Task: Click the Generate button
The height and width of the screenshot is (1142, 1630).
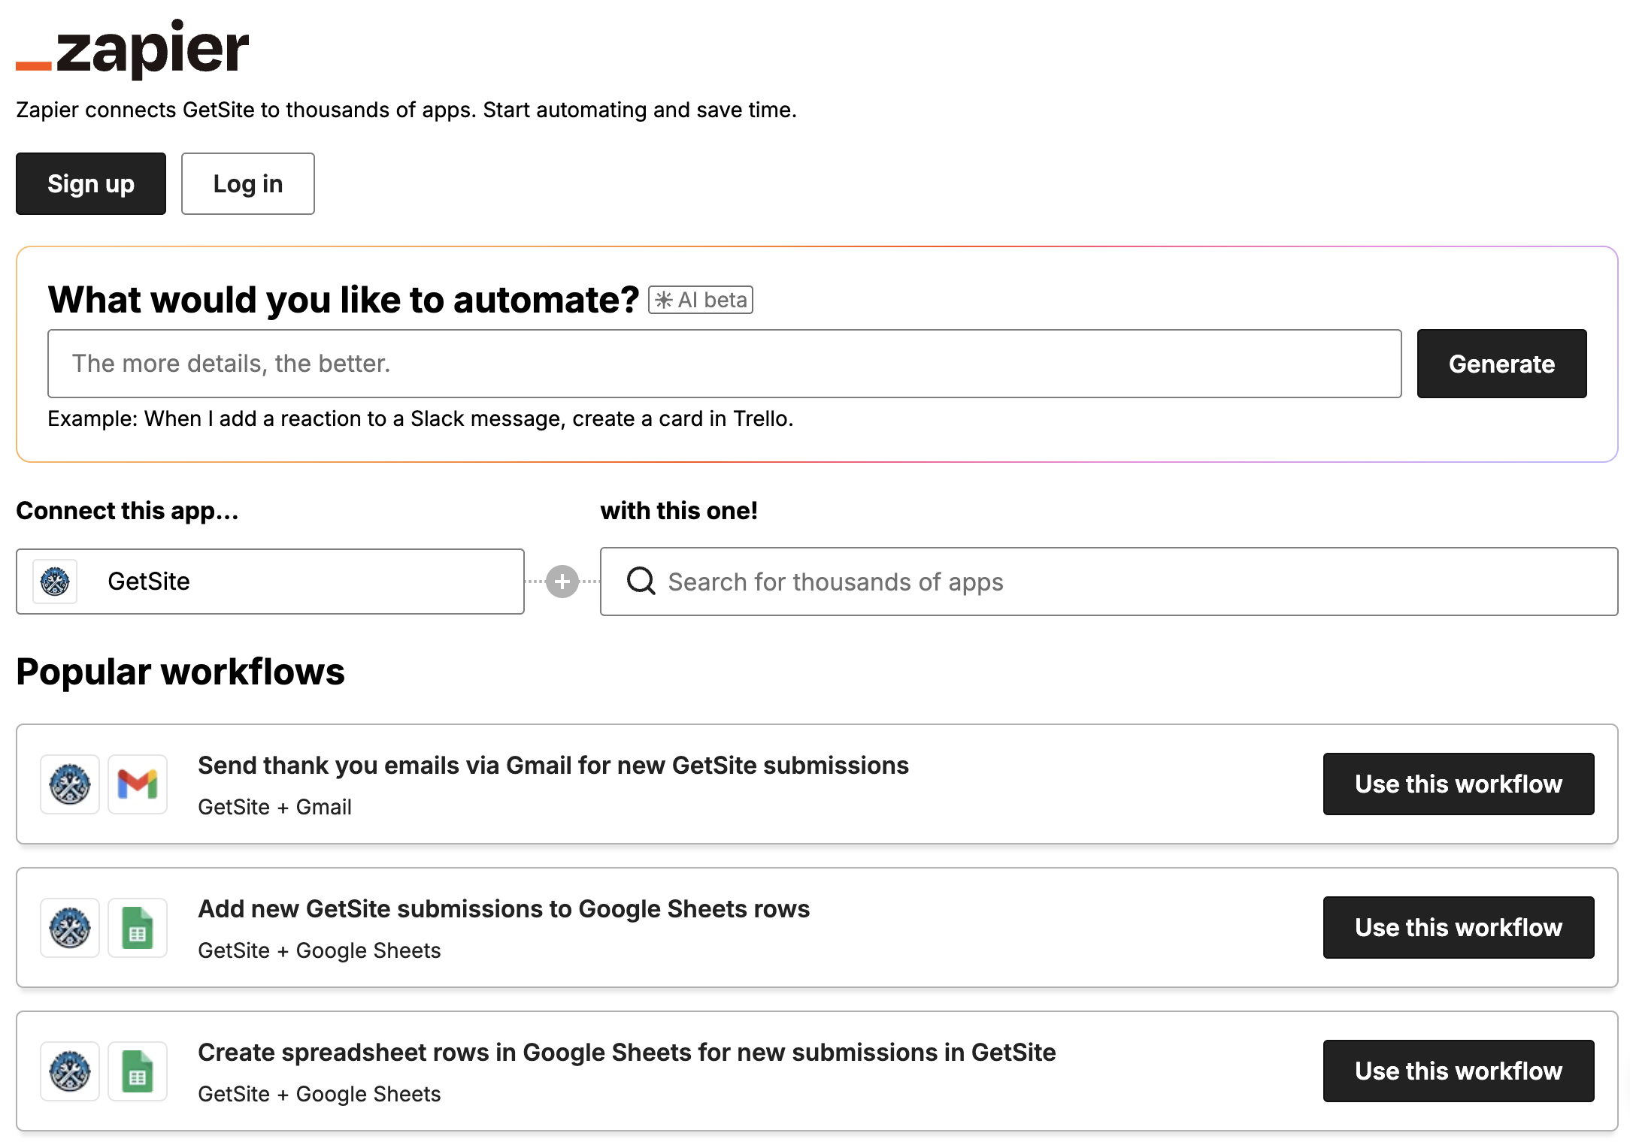Action: [1501, 364]
